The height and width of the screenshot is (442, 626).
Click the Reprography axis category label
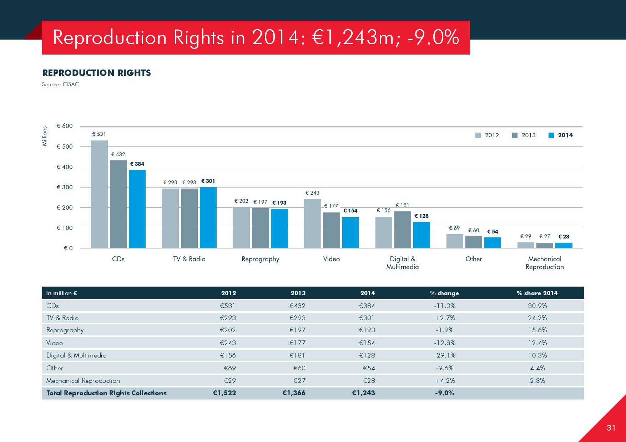[x=260, y=259]
